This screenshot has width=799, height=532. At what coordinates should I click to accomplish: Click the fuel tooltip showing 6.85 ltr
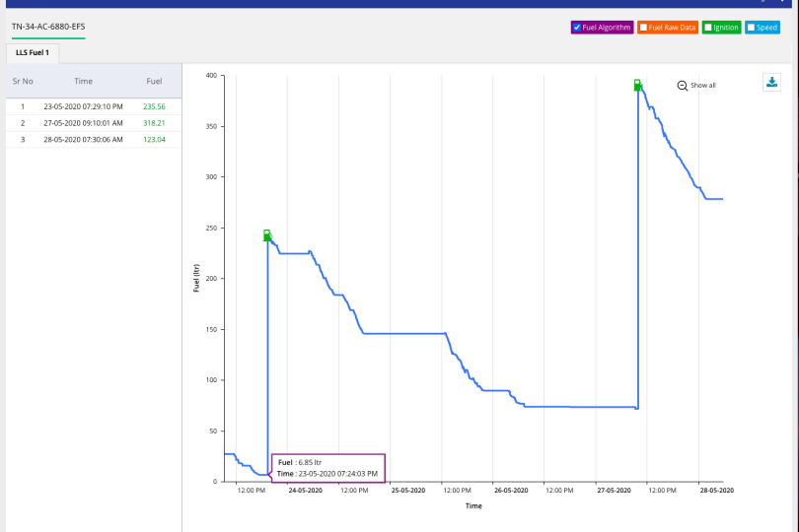327,467
